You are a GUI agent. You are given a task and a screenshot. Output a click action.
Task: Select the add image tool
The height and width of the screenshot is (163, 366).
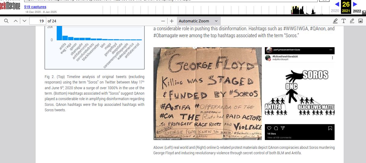pyautogui.click(x=360, y=21)
